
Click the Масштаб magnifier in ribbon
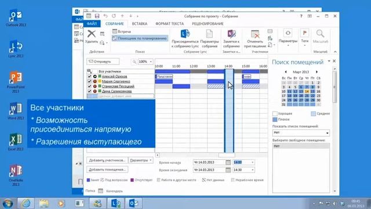tap(321, 34)
